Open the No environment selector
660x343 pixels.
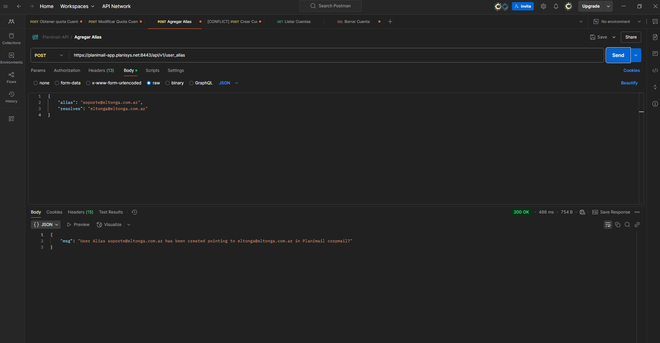pyautogui.click(x=617, y=22)
